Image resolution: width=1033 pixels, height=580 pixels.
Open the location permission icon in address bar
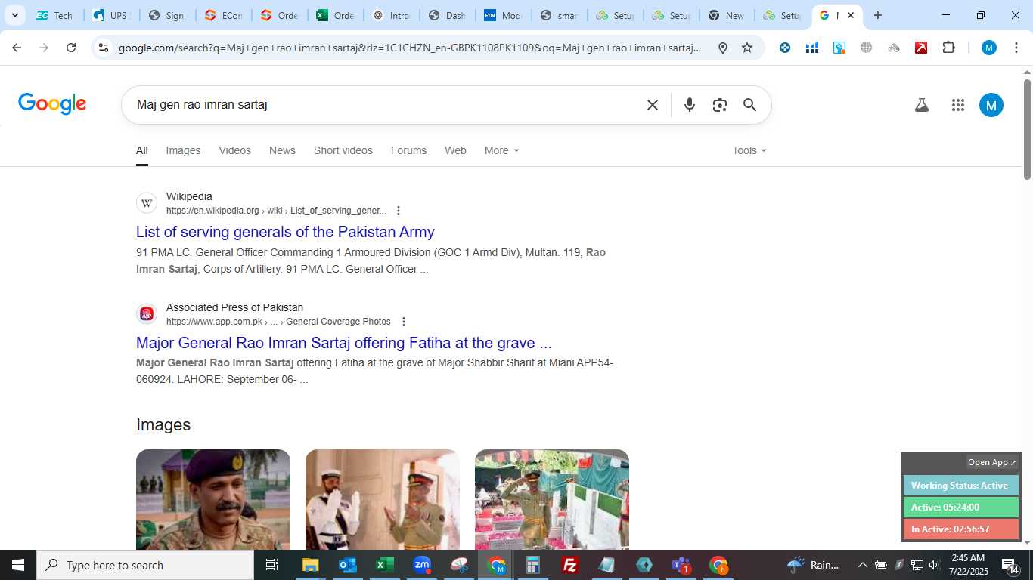(723, 48)
